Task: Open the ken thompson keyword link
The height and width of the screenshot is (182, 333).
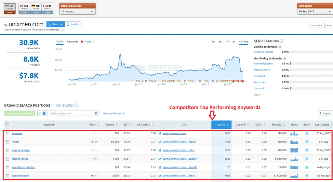Action: 21,176
